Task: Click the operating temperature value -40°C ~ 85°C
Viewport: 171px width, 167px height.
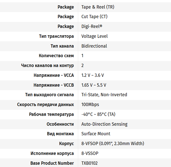Action: tap(98, 114)
